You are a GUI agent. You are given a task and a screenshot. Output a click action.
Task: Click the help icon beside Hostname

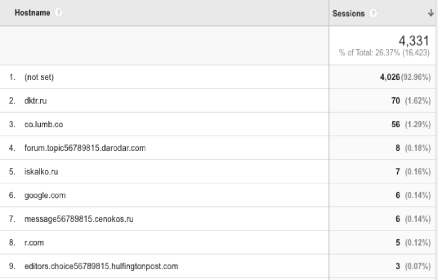[x=60, y=12]
